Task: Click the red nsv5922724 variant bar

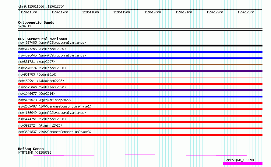Action: pos(140,128)
